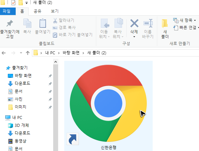Switch to the 공유 (Share) tab
Screen dimensions: 199x151
pos(38,11)
